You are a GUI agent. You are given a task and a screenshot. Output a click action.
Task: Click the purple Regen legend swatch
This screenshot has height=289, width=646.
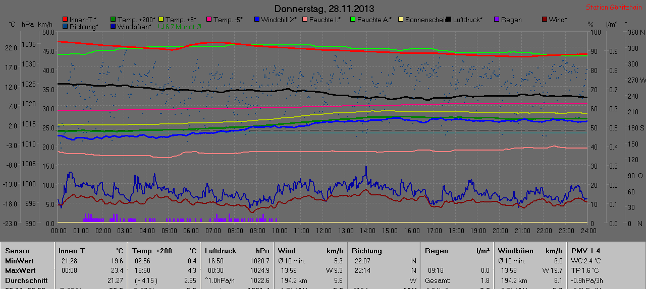point(497,20)
